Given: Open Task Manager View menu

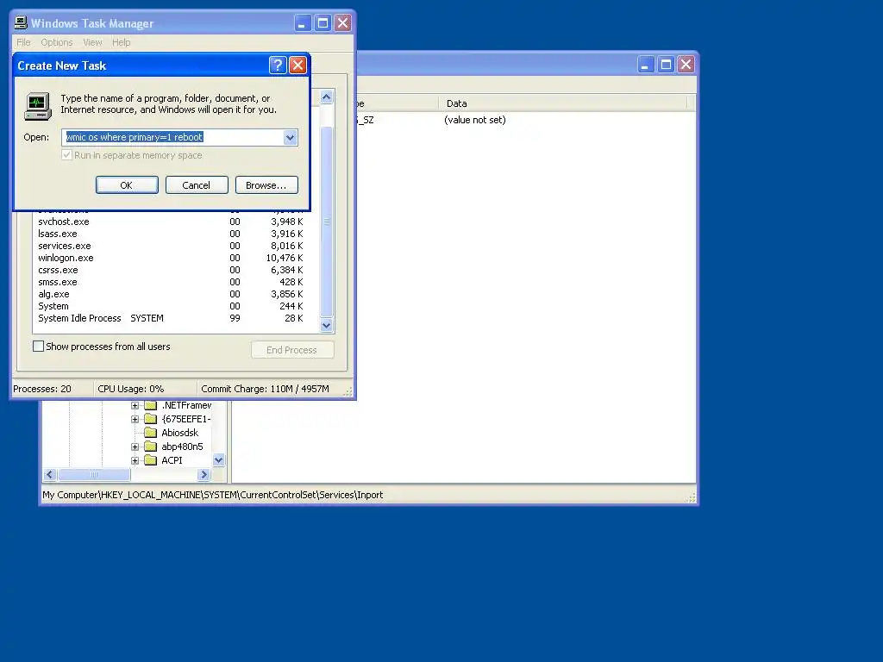Looking at the screenshot, I should 92,42.
